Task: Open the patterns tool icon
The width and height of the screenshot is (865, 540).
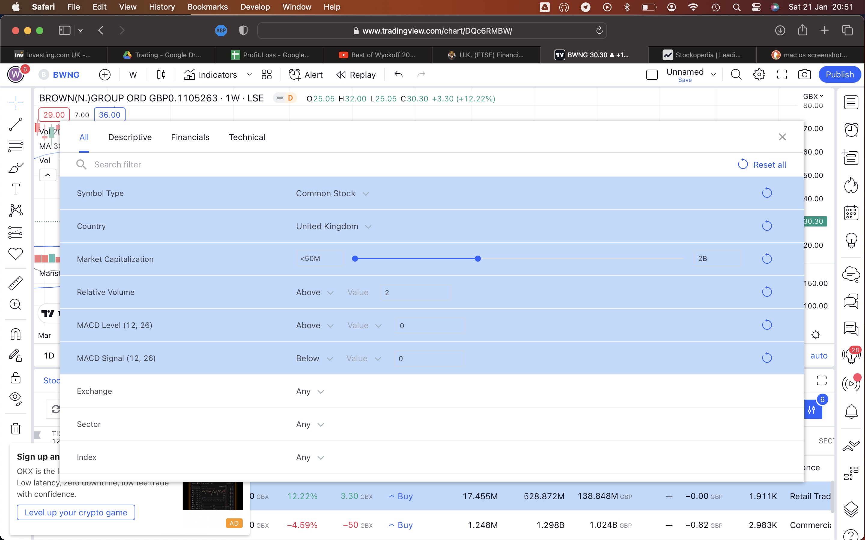Action: [x=16, y=210]
